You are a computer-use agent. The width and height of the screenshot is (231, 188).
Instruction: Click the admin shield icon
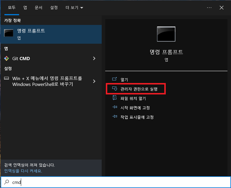point(114,89)
